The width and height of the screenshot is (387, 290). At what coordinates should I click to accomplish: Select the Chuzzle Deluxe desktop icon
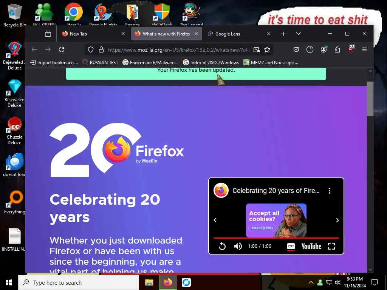click(x=14, y=131)
